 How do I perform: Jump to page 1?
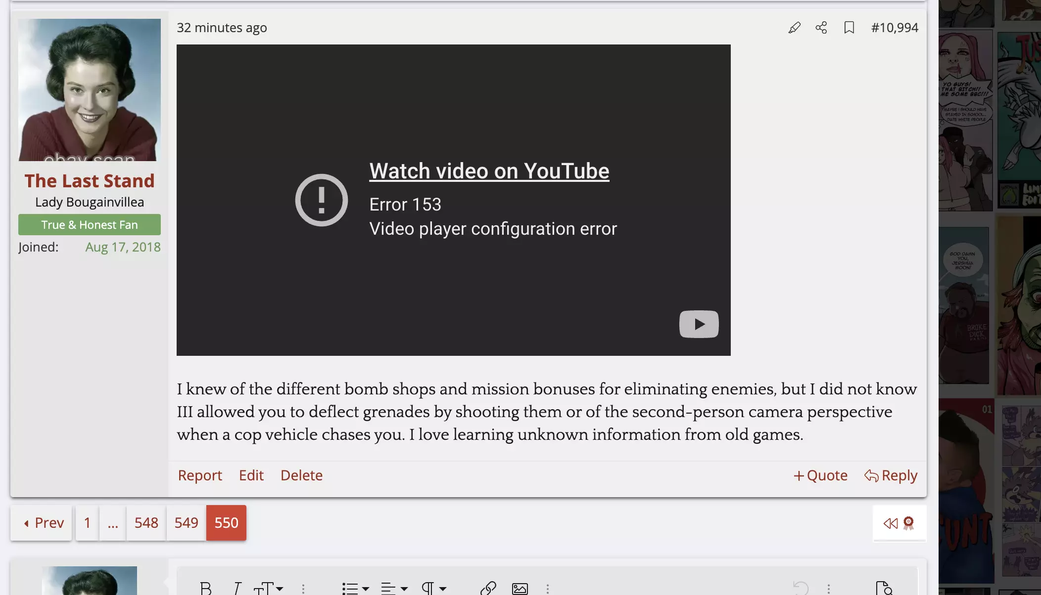coord(87,523)
